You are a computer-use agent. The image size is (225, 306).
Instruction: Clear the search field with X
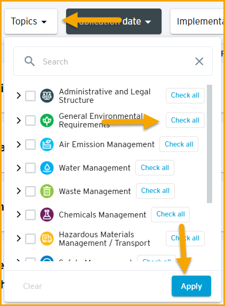point(199,61)
